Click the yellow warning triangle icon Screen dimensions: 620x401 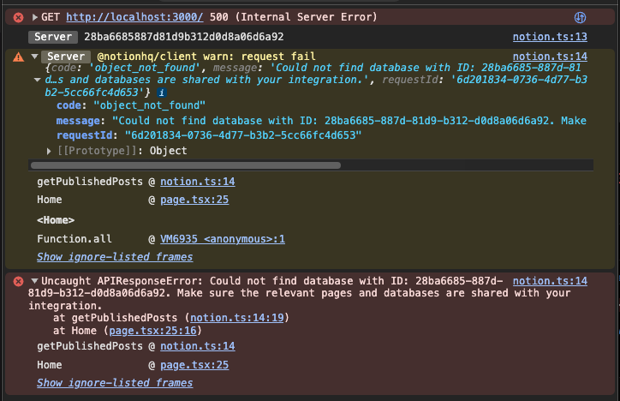pos(18,57)
